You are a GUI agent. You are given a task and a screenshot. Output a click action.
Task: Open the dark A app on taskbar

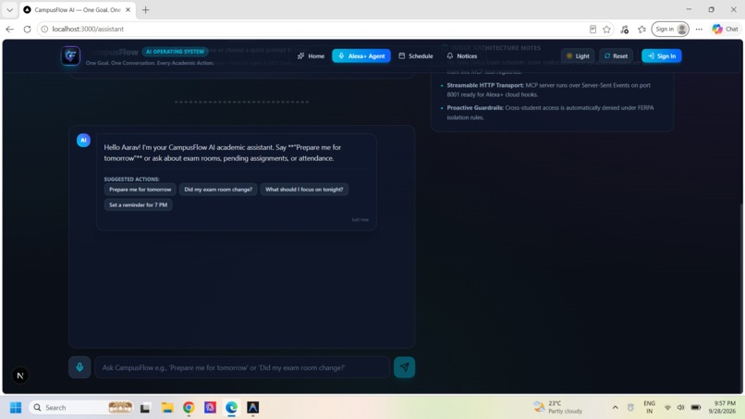tap(252, 408)
